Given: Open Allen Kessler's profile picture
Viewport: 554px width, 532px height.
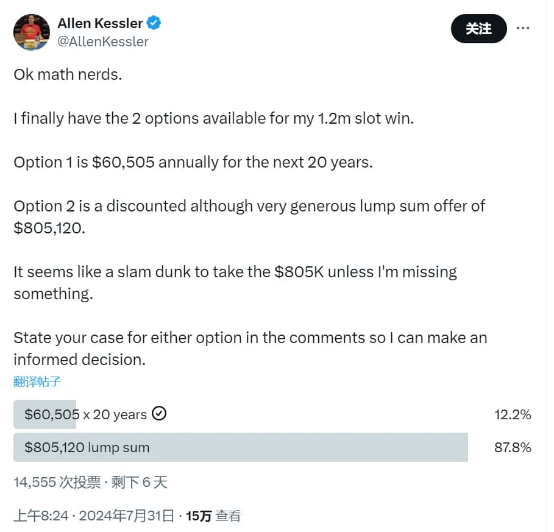Looking at the screenshot, I should click(x=31, y=32).
